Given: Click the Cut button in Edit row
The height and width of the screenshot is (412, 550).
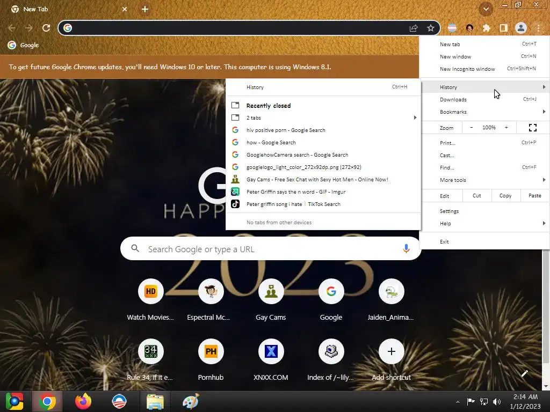Looking at the screenshot, I should tap(477, 195).
